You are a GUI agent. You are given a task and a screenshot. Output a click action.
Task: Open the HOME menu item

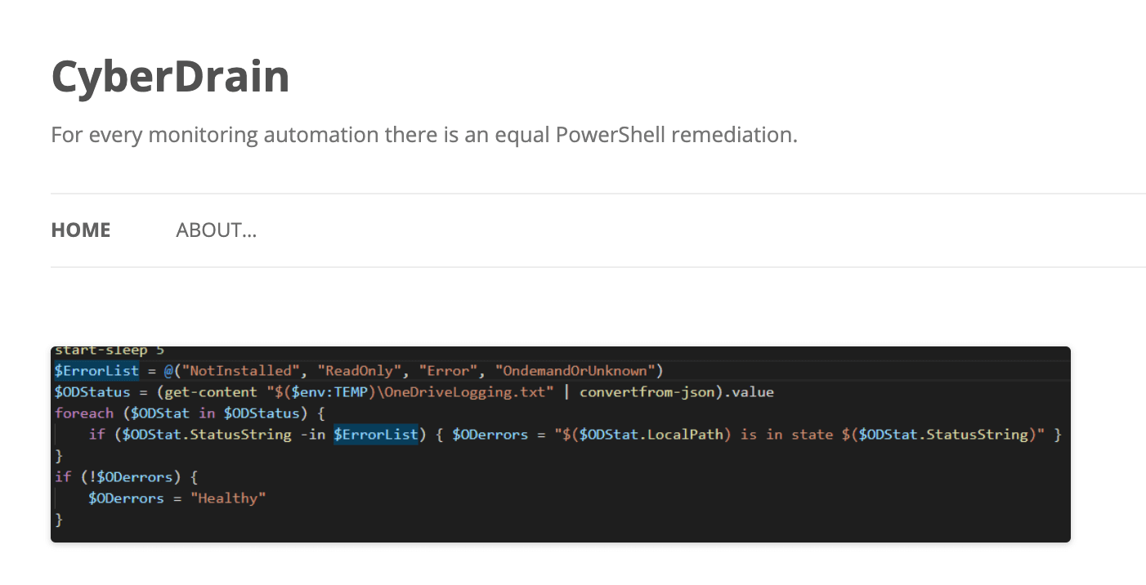80,230
